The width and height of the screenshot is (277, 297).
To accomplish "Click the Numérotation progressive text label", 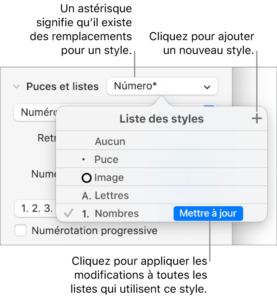I will coord(94,231).
